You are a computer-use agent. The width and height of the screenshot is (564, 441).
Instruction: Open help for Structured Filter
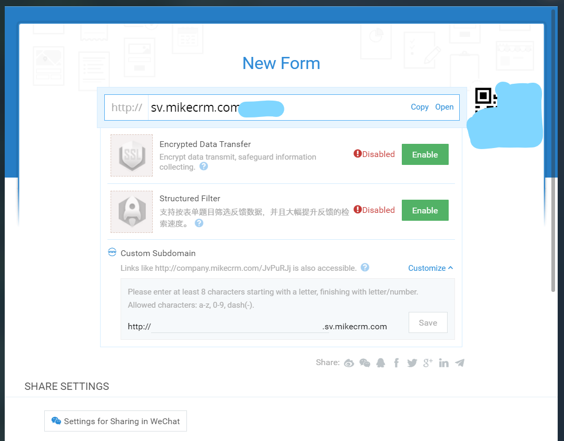point(199,223)
